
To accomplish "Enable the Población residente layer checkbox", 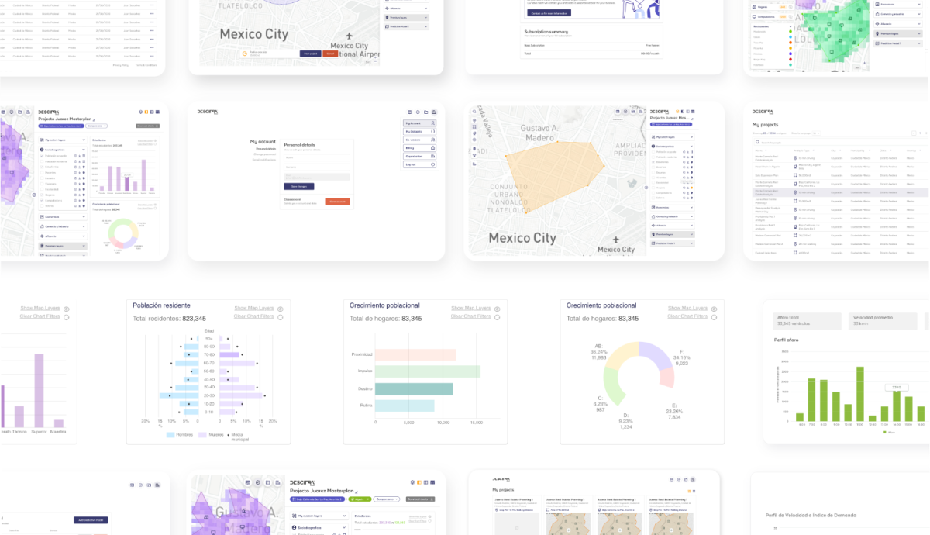I will coord(42,161).
